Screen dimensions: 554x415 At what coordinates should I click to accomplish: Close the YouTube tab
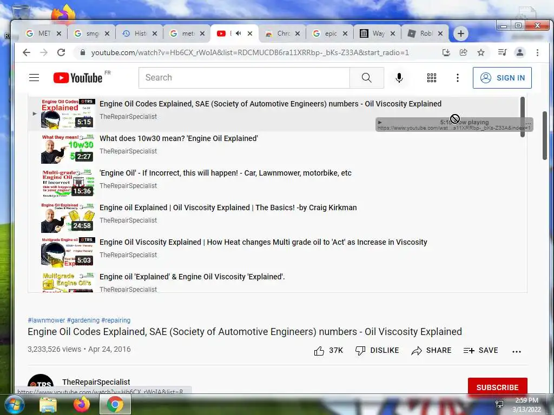point(250,34)
